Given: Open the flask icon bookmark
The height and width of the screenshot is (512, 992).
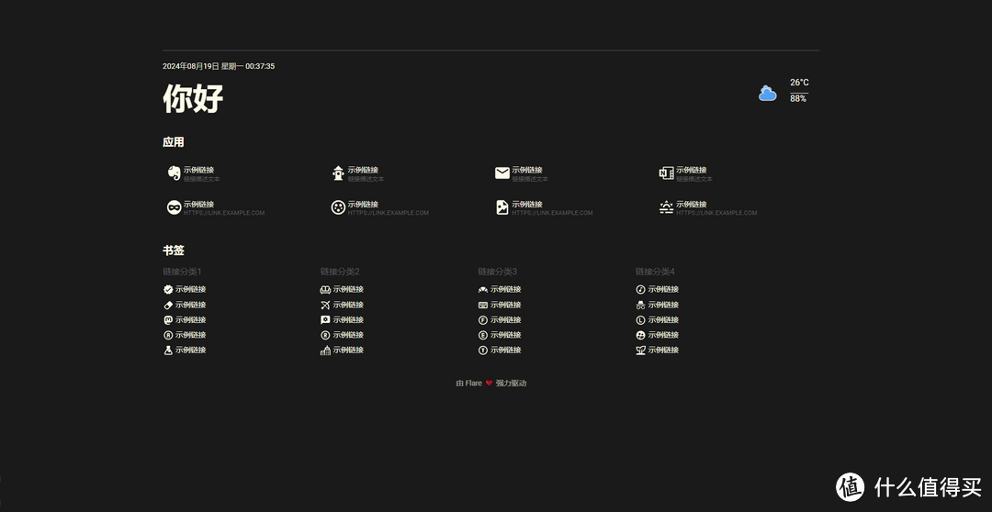Looking at the screenshot, I should pos(168,351).
